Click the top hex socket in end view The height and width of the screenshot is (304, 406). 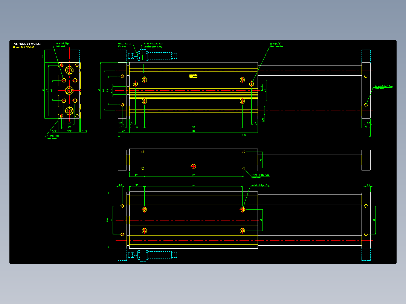pyautogui.click(x=69, y=70)
